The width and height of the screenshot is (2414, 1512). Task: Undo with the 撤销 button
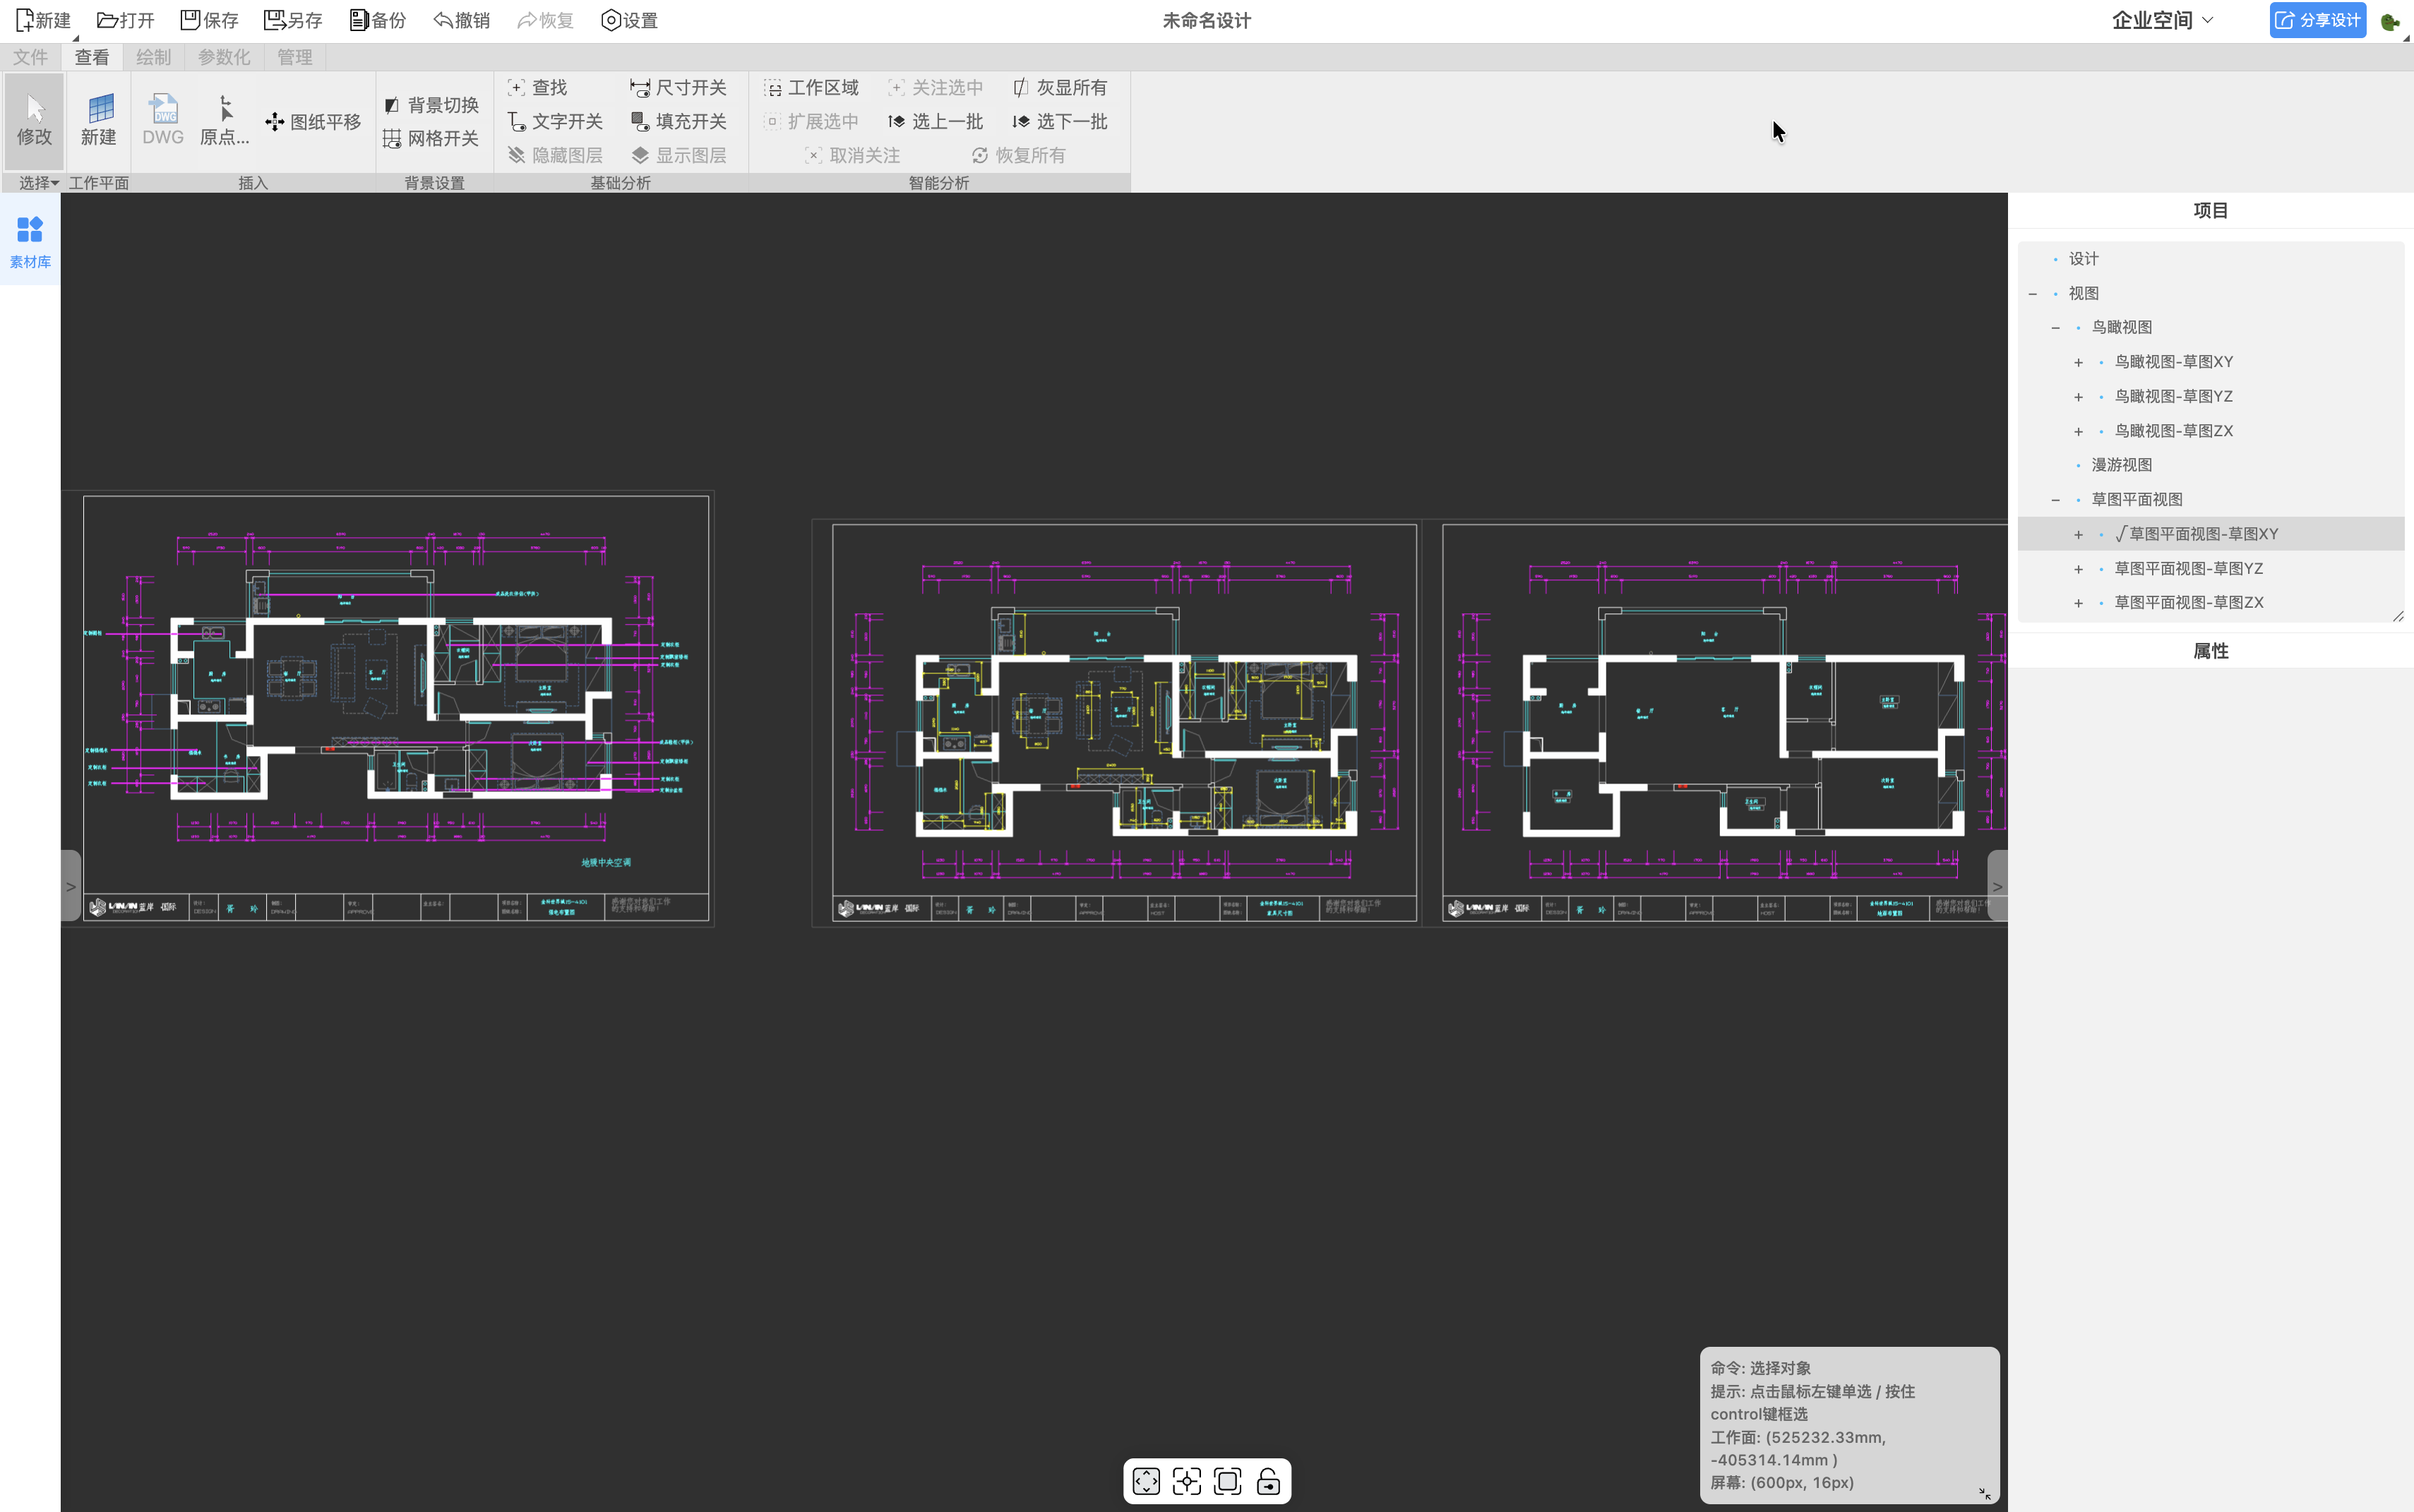pos(462,20)
